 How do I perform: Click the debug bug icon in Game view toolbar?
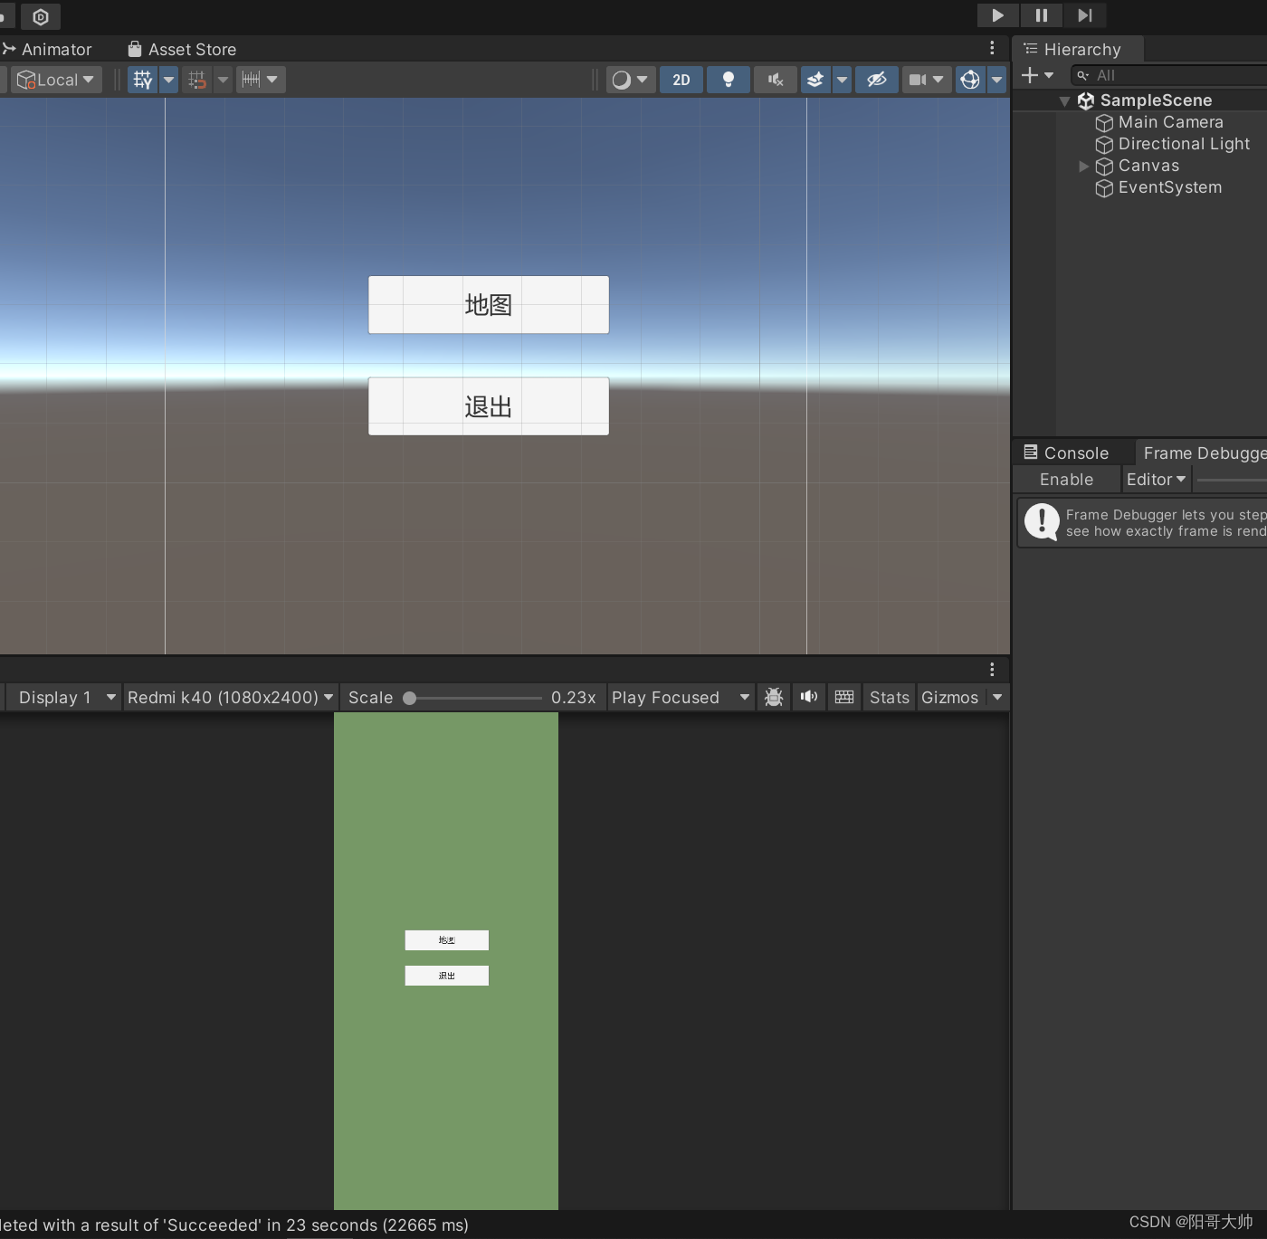pyautogui.click(x=773, y=697)
